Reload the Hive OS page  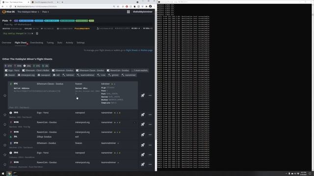(x=10, y=6)
